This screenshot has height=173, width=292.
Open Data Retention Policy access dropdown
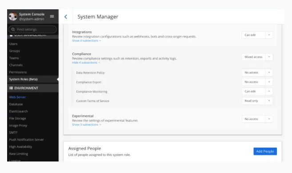[257, 73]
